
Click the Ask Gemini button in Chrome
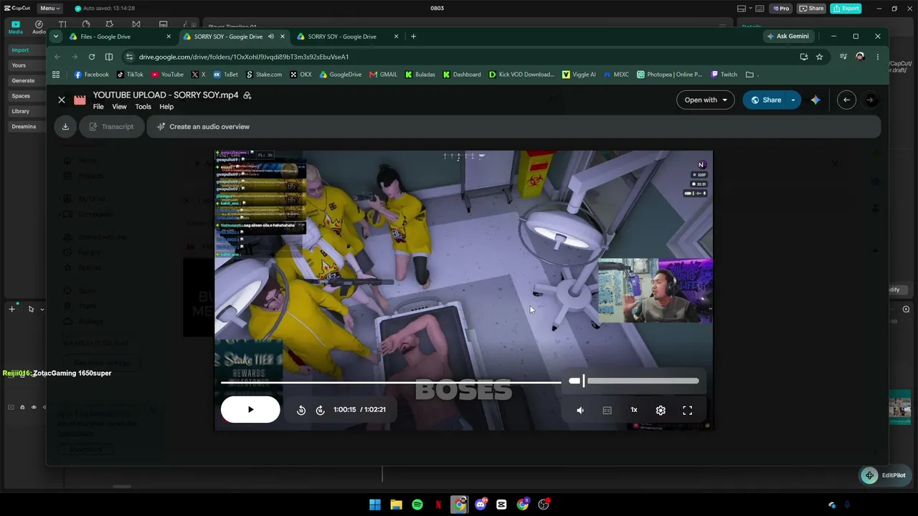[x=787, y=37]
